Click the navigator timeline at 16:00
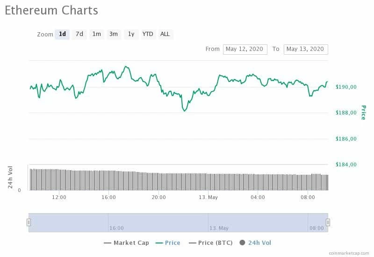 pos(116,228)
